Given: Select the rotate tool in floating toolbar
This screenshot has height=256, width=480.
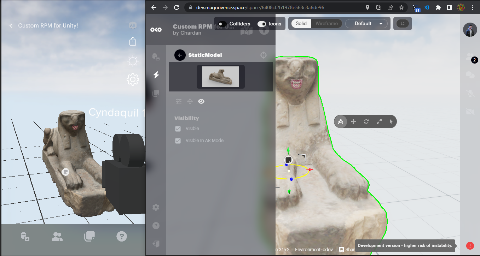Looking at the screenshot, I should click(366, 122).
